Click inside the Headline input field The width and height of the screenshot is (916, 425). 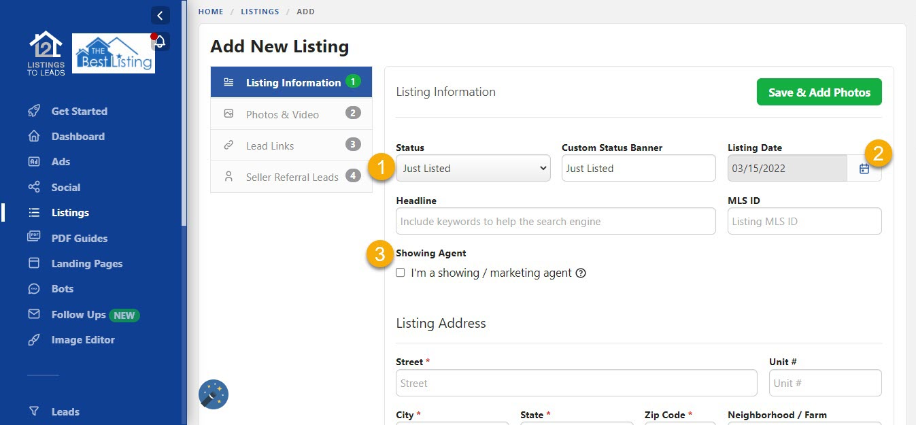[x=555, y=221]
